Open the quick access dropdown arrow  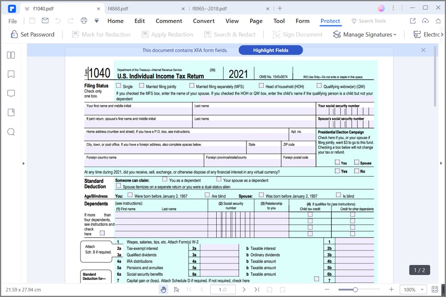pyautogui.click(x=97, y=21)
